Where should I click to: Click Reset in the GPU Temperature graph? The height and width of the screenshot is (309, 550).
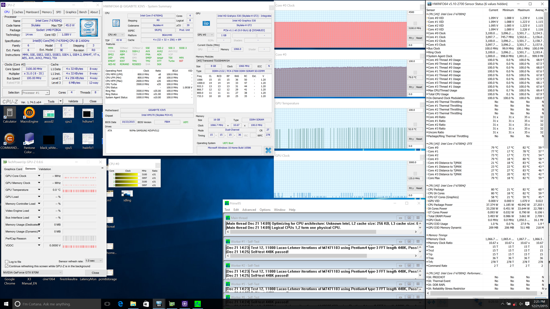(x=419, y=139)
